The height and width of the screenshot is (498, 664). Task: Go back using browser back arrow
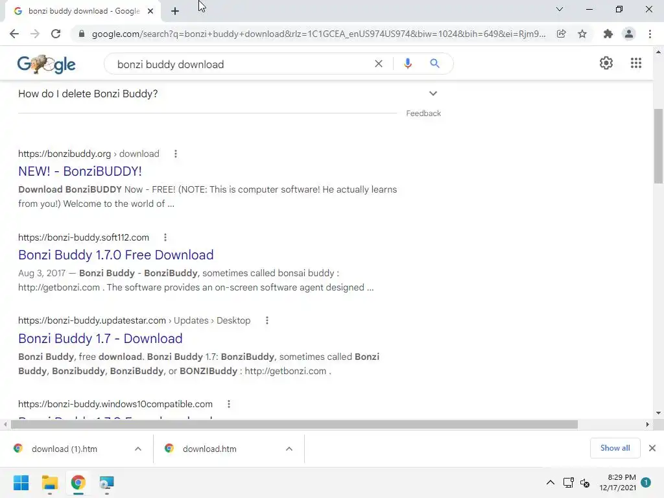click(14, 34)
